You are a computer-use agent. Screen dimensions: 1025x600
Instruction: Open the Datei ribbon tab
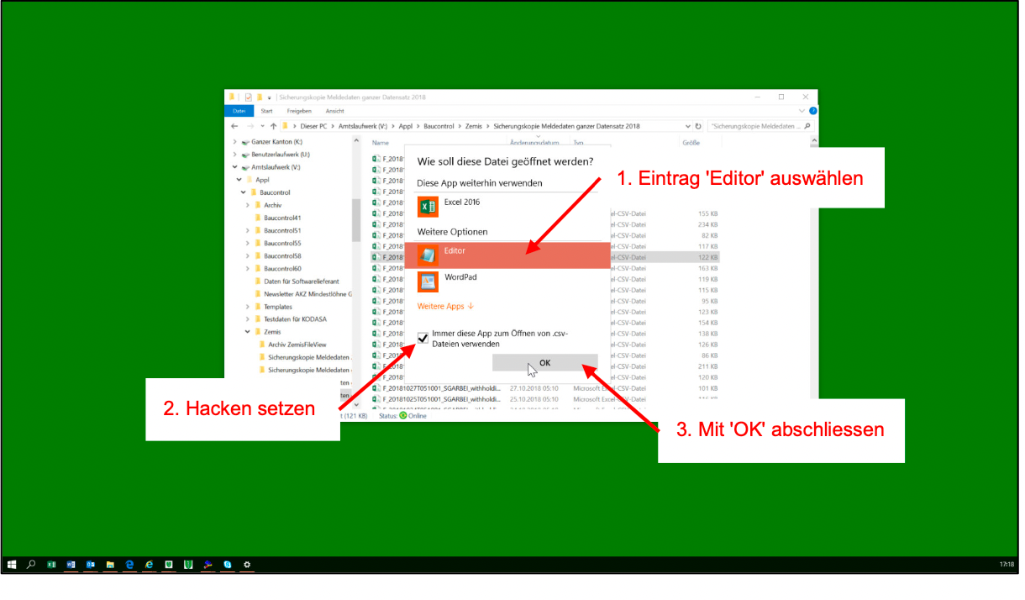click(x=239, y=111)
